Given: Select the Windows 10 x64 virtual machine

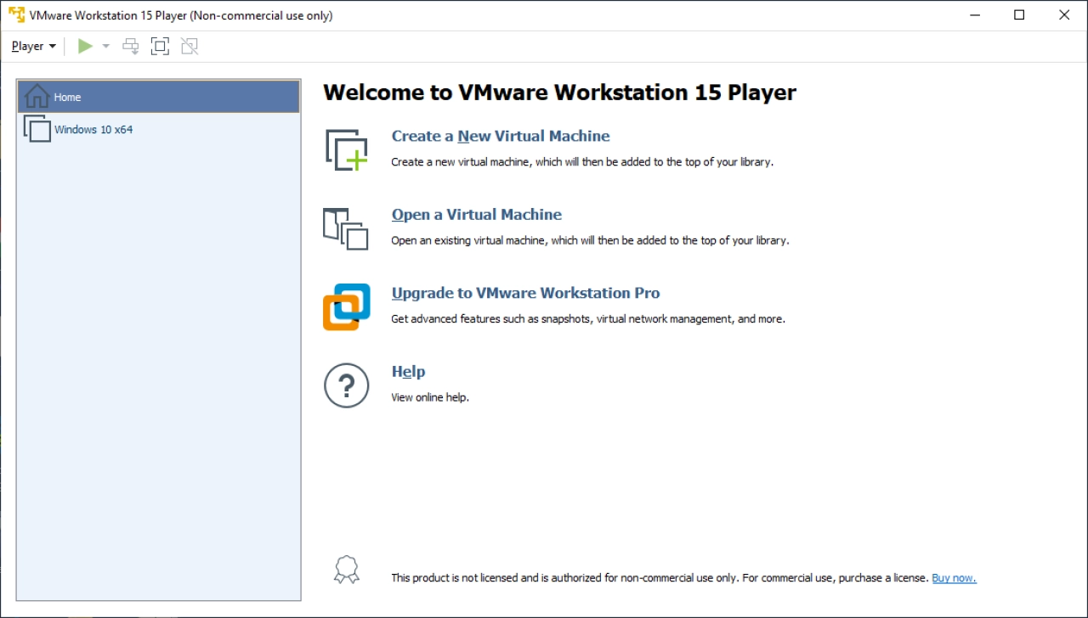Looking at the screenshot, I should [159, 129].
